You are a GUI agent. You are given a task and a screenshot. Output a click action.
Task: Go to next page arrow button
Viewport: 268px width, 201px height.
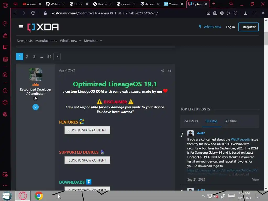point(57,57)
